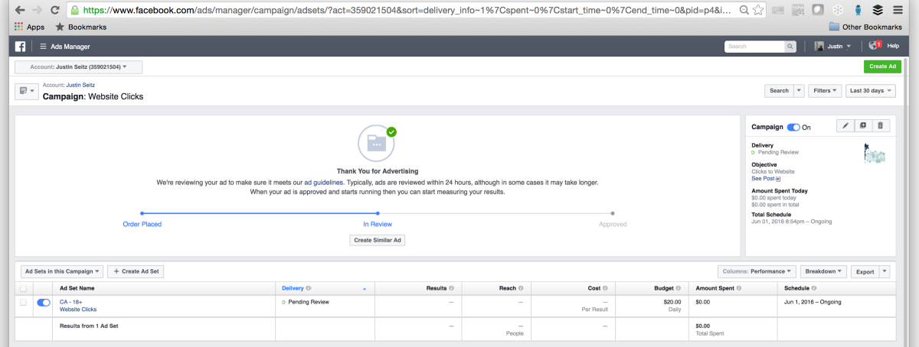Bookmark this page with the star icon

pos(757,11)
